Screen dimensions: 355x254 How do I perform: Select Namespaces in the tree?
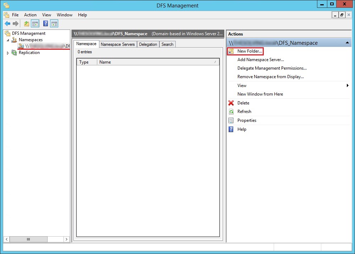31,40
